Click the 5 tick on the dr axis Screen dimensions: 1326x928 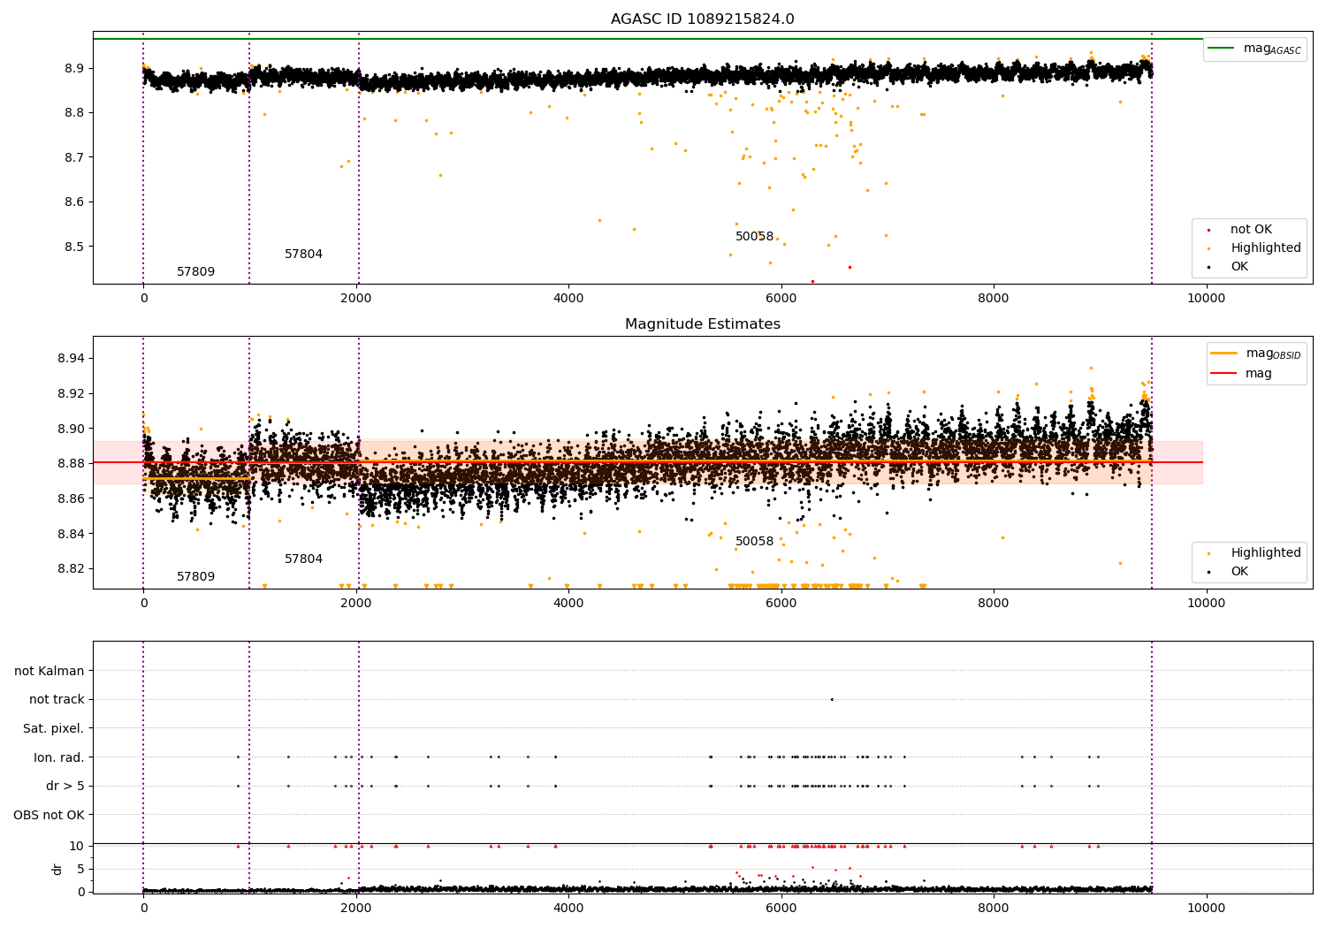(x=81, y=870)
